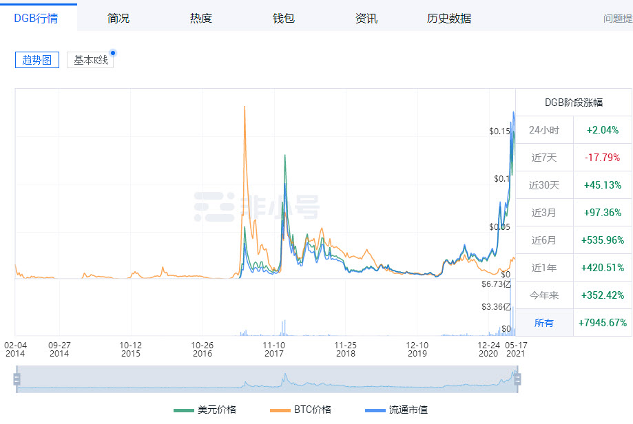
Task: Select the 近30天 period row
Action: pyautogui.click(x=574, y=184)
